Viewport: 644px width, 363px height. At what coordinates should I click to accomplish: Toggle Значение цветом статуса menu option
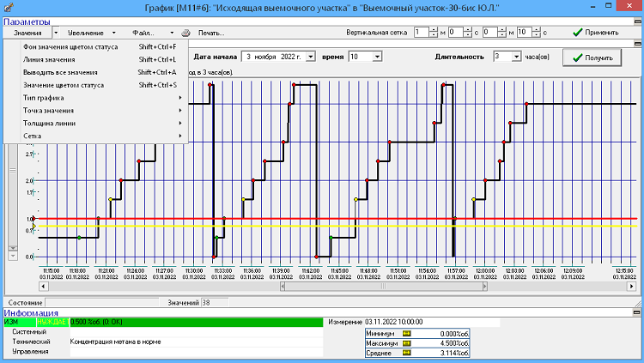point(95,85)
